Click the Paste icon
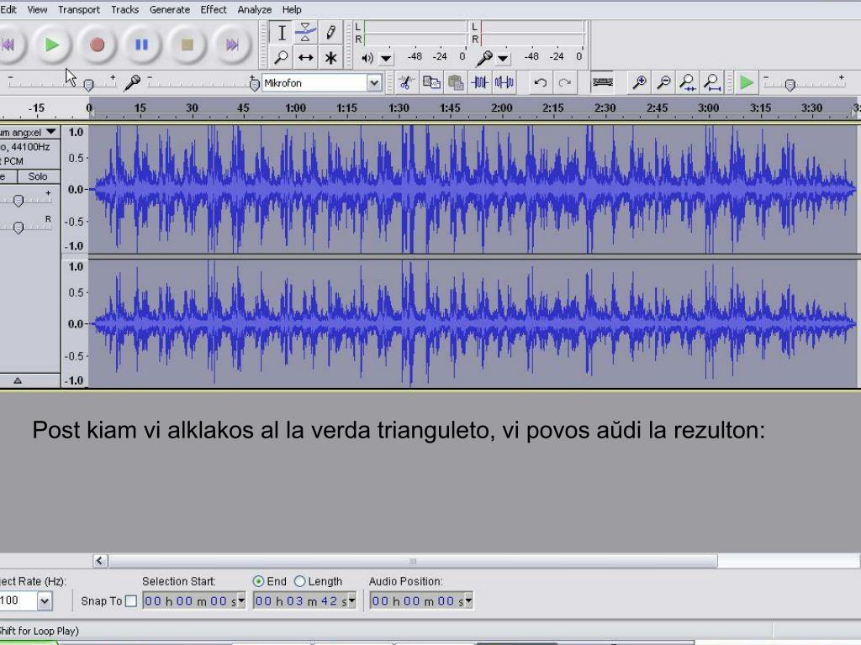The image size is (861, 645). [x=455, y=83]
